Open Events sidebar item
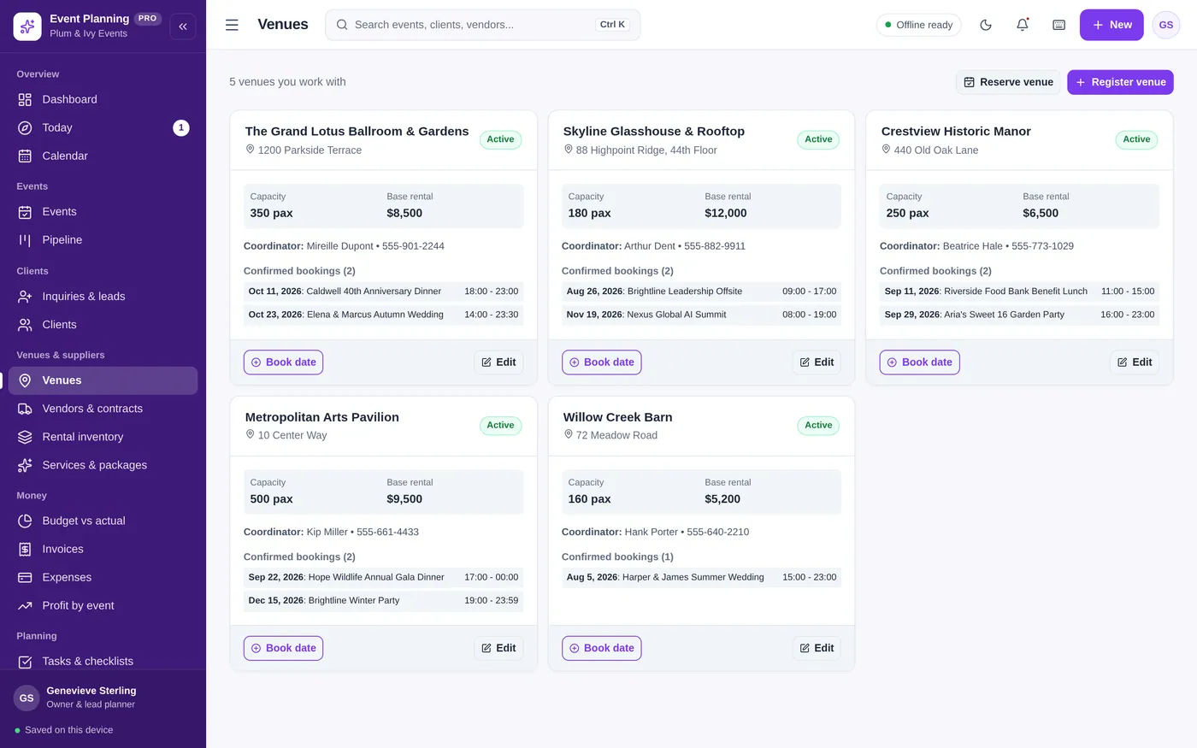The image size is (1197, 748). point(103,211)
